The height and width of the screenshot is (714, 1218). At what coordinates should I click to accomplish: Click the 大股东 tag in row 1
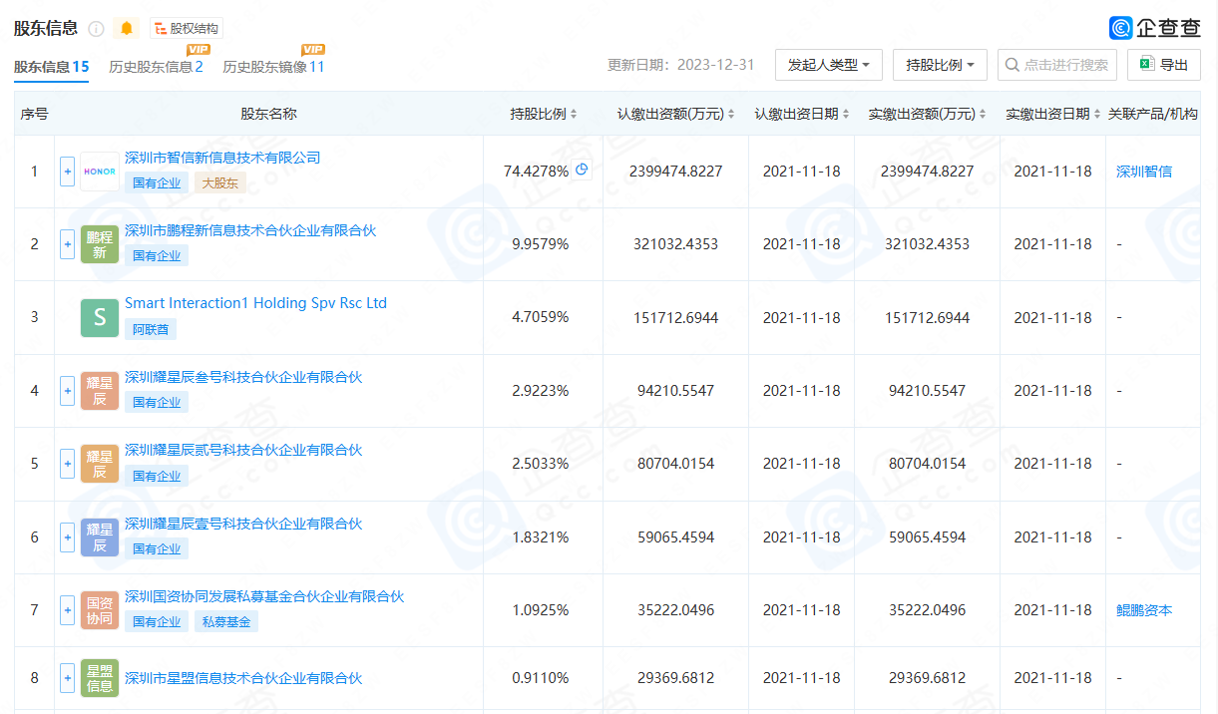219,182
